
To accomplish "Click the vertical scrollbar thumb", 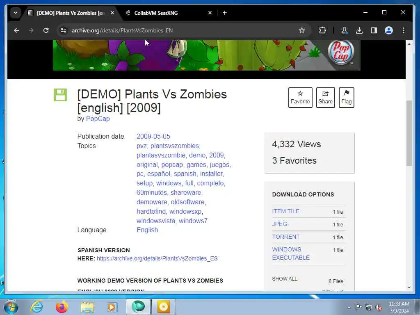I will 409,133.
